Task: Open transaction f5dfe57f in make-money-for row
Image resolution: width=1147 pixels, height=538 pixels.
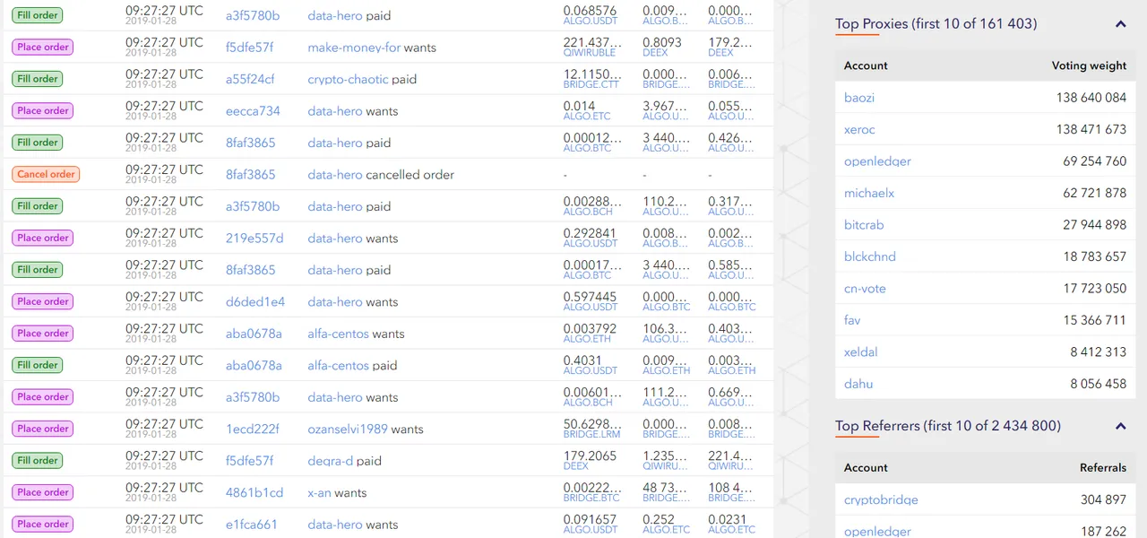Action: click(250, 48)
